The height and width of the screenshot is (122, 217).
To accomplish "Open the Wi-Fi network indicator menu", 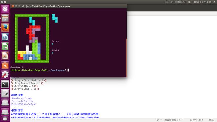I will tap(171, 2).
